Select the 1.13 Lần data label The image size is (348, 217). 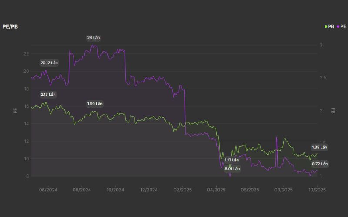click(x=232, y=160)
